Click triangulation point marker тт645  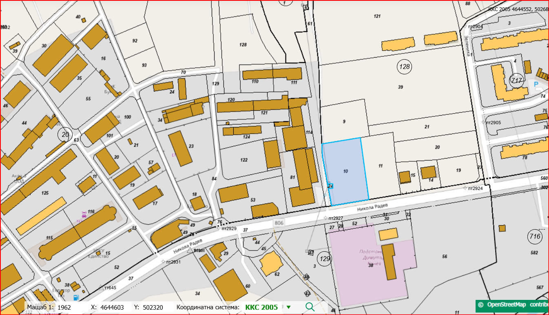click(x=101, y=287)
